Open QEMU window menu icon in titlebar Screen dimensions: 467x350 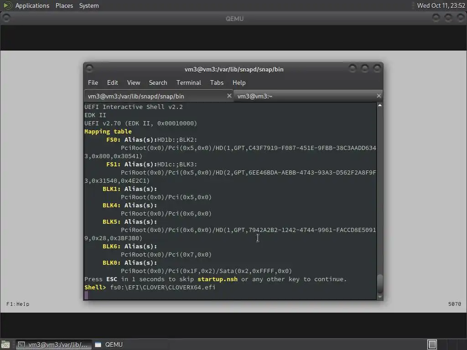(6, 18)
